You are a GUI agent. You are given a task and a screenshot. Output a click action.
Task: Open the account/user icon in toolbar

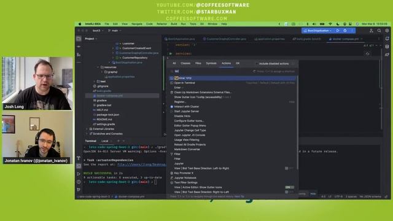click(371, 31)
